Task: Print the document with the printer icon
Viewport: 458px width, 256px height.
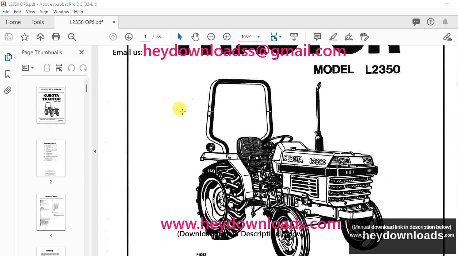Action: click(x=56, y=37)
